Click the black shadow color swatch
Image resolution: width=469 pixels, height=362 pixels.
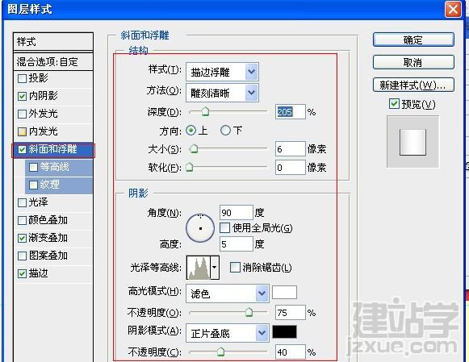pyautogui.click(x=284, y=332)
